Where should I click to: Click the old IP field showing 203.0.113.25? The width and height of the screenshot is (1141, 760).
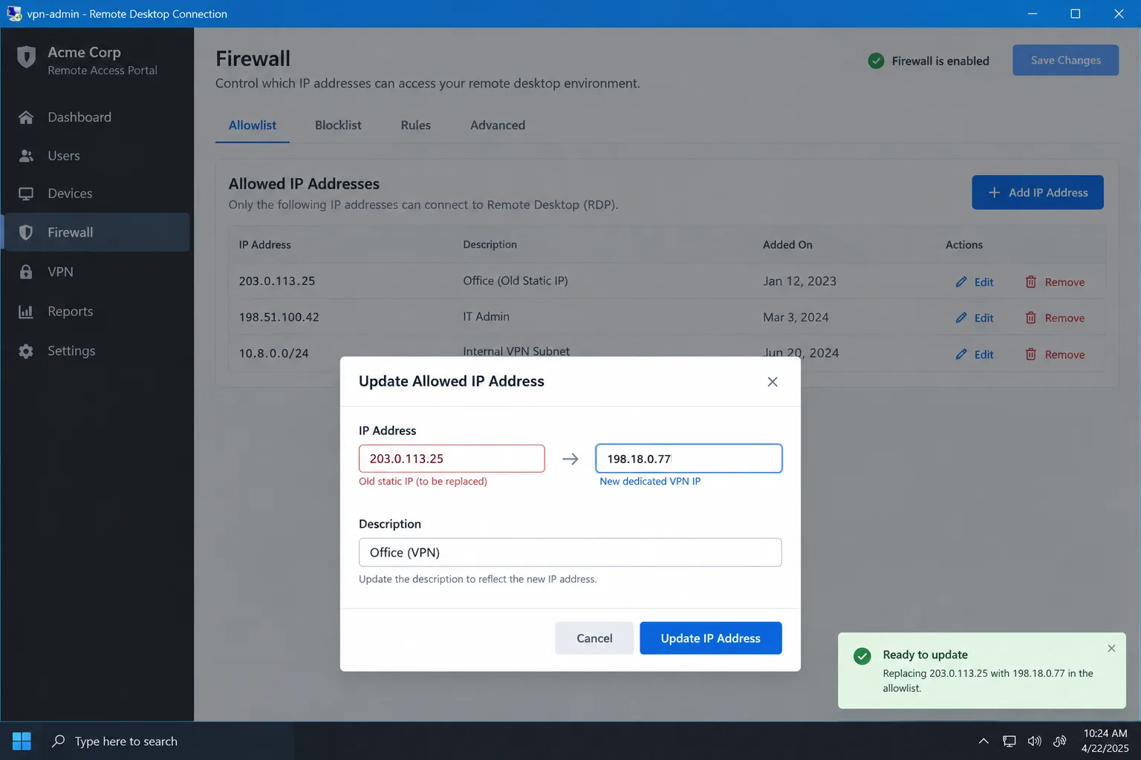[452, 459]
